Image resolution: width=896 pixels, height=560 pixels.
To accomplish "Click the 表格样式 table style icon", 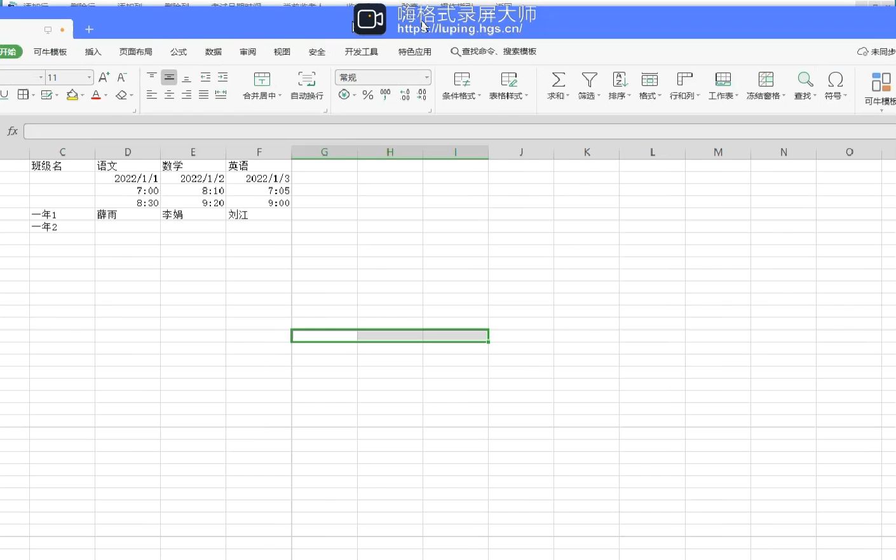I will pos(509,79).
